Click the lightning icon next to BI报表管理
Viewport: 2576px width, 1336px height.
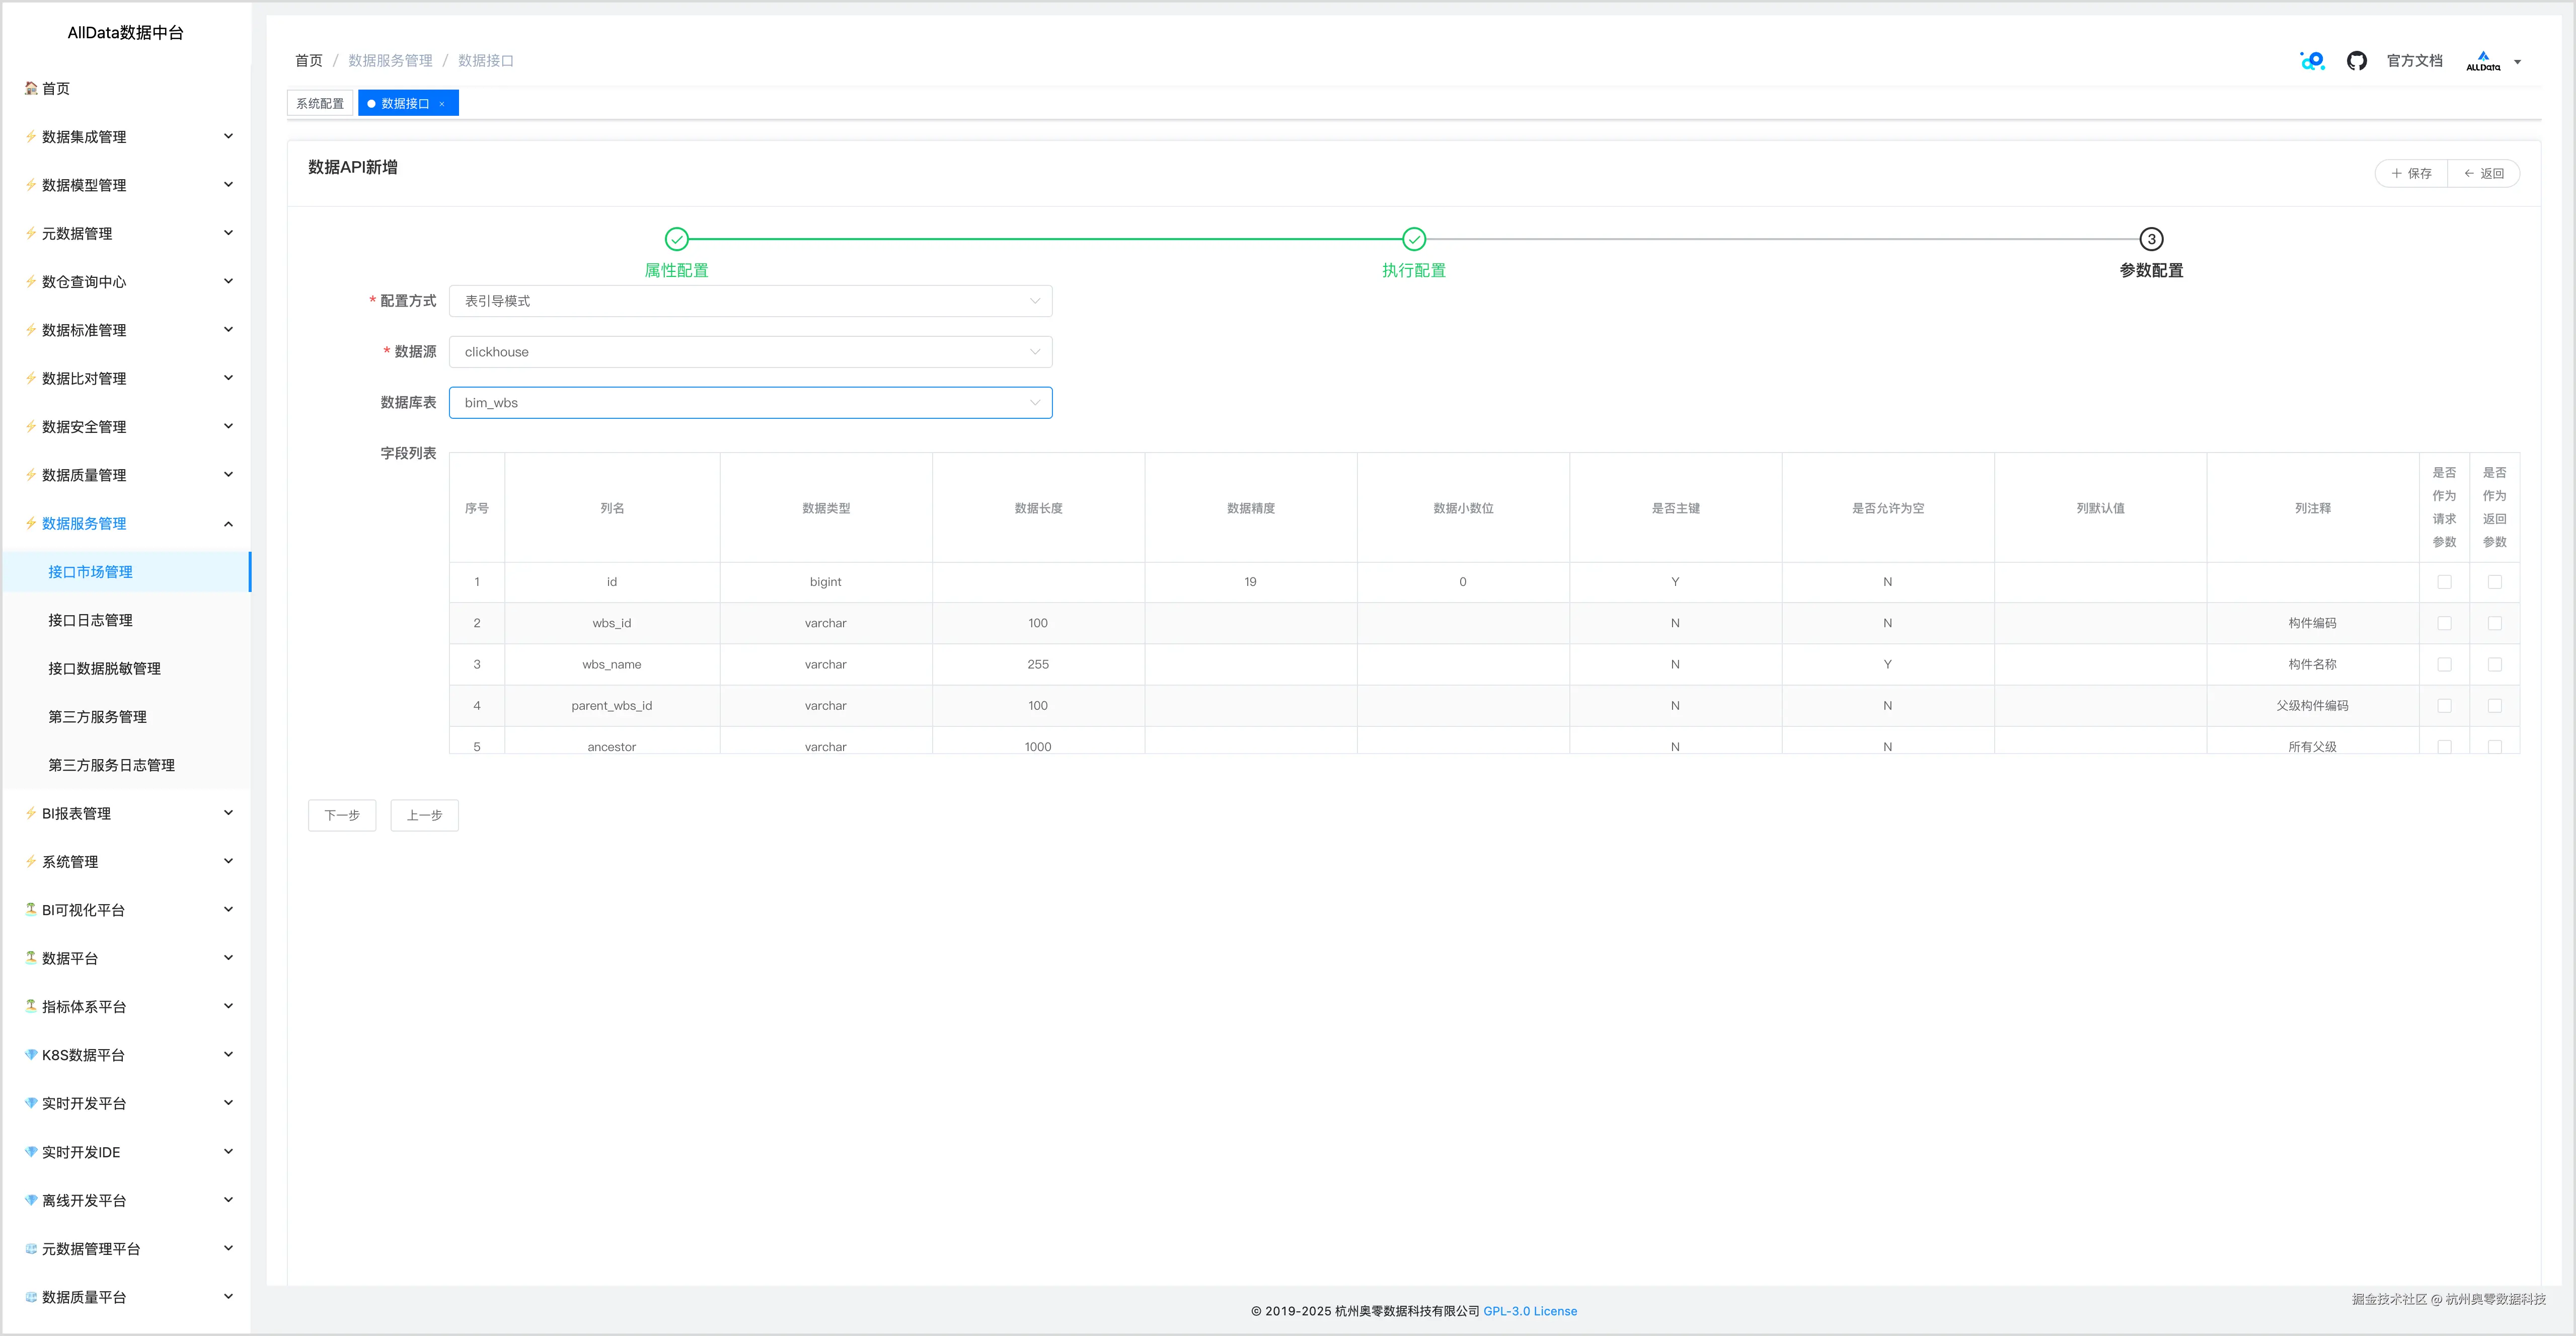31,813
